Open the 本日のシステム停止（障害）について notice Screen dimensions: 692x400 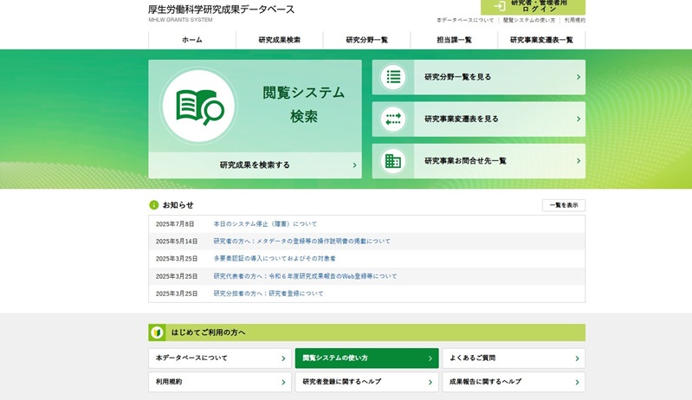pyautogui.click(x=265, y=224)
